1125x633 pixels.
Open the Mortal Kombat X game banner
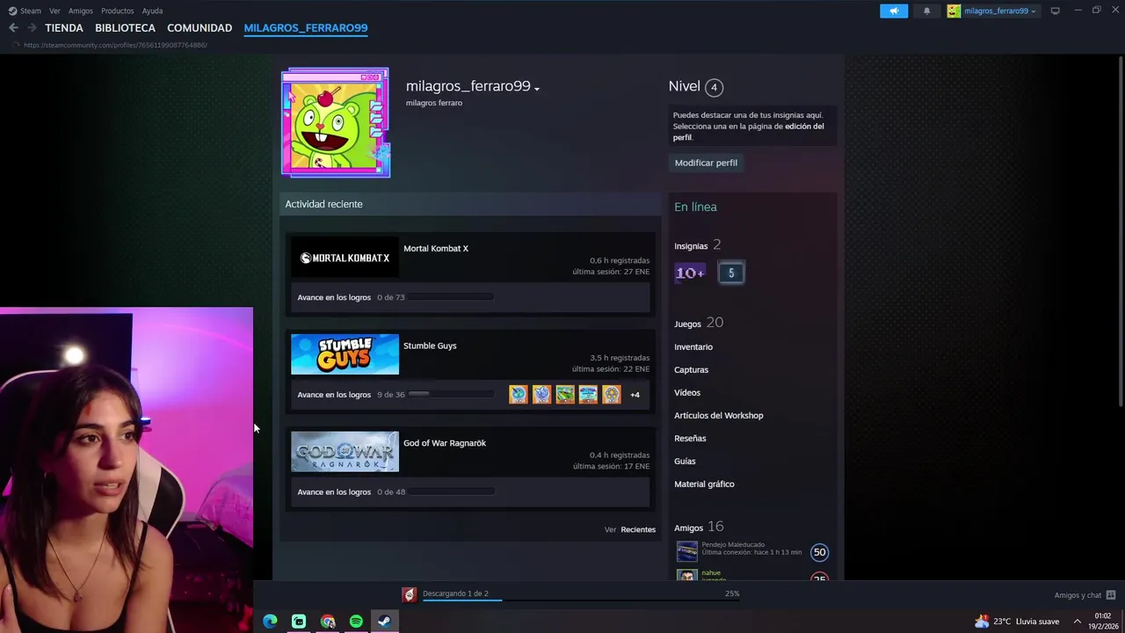[x=345, y=258]
